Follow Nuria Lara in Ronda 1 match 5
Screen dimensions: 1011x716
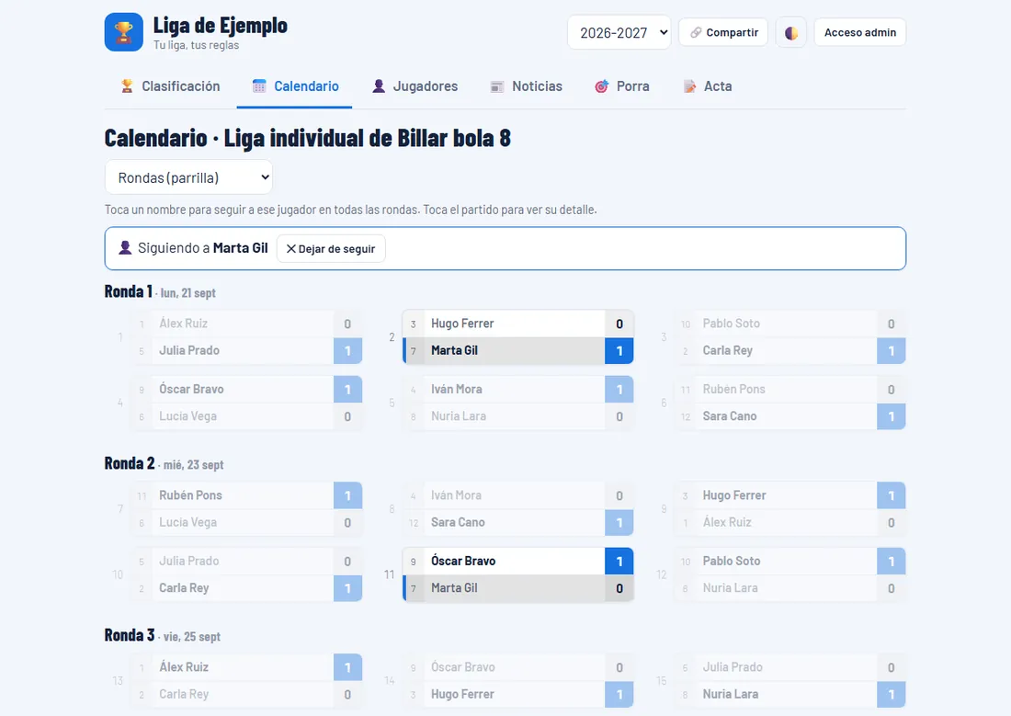(x=459, y=416)
